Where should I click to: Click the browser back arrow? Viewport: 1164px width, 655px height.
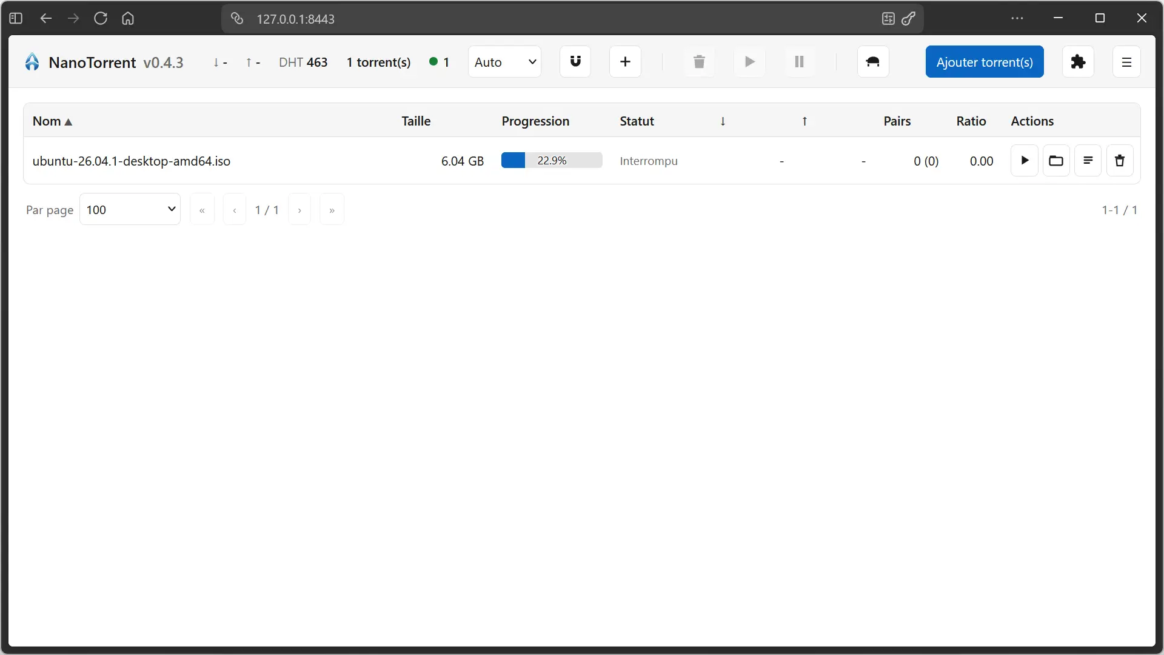click(46, 18)
